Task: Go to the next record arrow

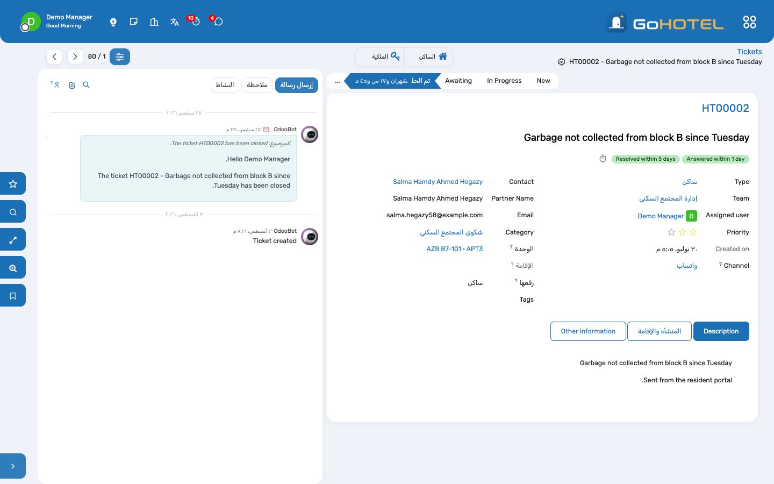Action: click(75, 56)
